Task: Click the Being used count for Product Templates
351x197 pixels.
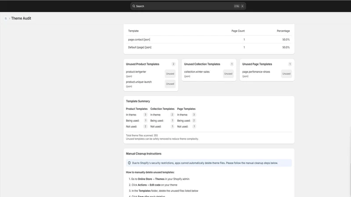Action: point(146,121)
